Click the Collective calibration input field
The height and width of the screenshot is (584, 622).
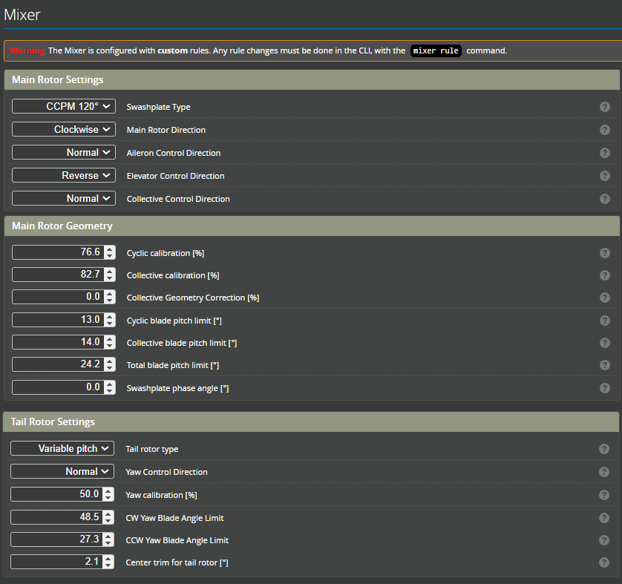coord(56,275)
